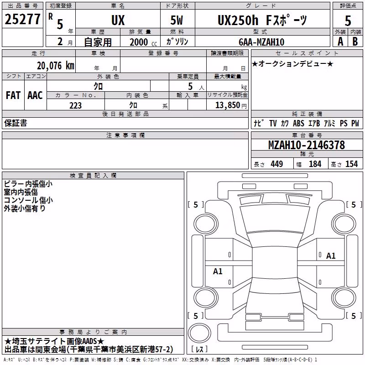The height and width of the screenshot is (365, 365).
Task: Select equipment ナビ in genuine equipment
Action: click(259, 123)
